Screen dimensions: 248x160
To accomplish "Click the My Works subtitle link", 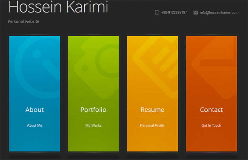I will [x=94, y=126].
